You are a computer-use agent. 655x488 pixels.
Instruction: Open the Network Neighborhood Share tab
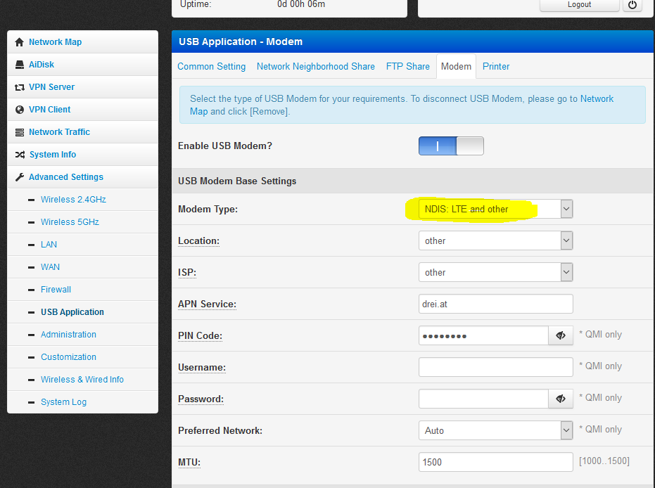pyautogui.click(x=315, y=66)
